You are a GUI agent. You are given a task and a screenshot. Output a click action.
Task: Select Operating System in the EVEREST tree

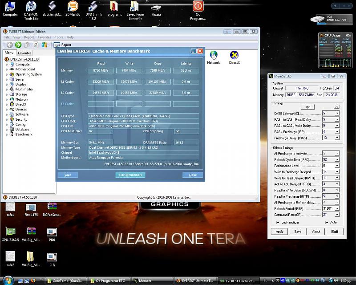[28, 74]
